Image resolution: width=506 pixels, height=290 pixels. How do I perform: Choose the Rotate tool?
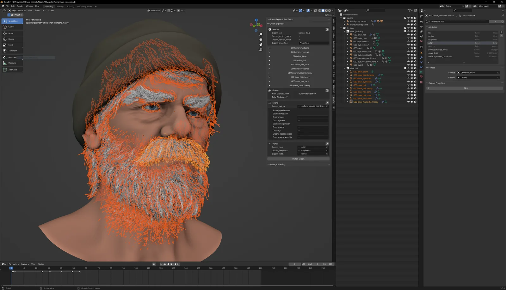pos(11,39)
